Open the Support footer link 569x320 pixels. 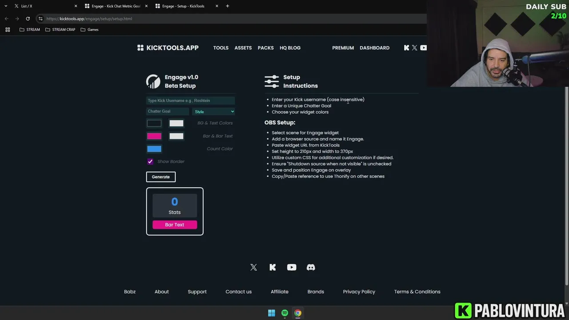[197, 292]
